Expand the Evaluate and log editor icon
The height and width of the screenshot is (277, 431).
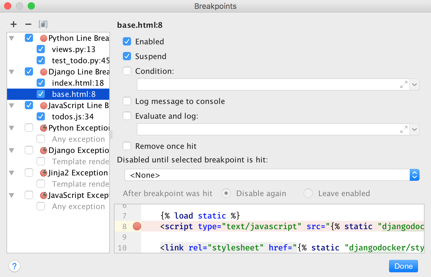click(x=404, y=130)
